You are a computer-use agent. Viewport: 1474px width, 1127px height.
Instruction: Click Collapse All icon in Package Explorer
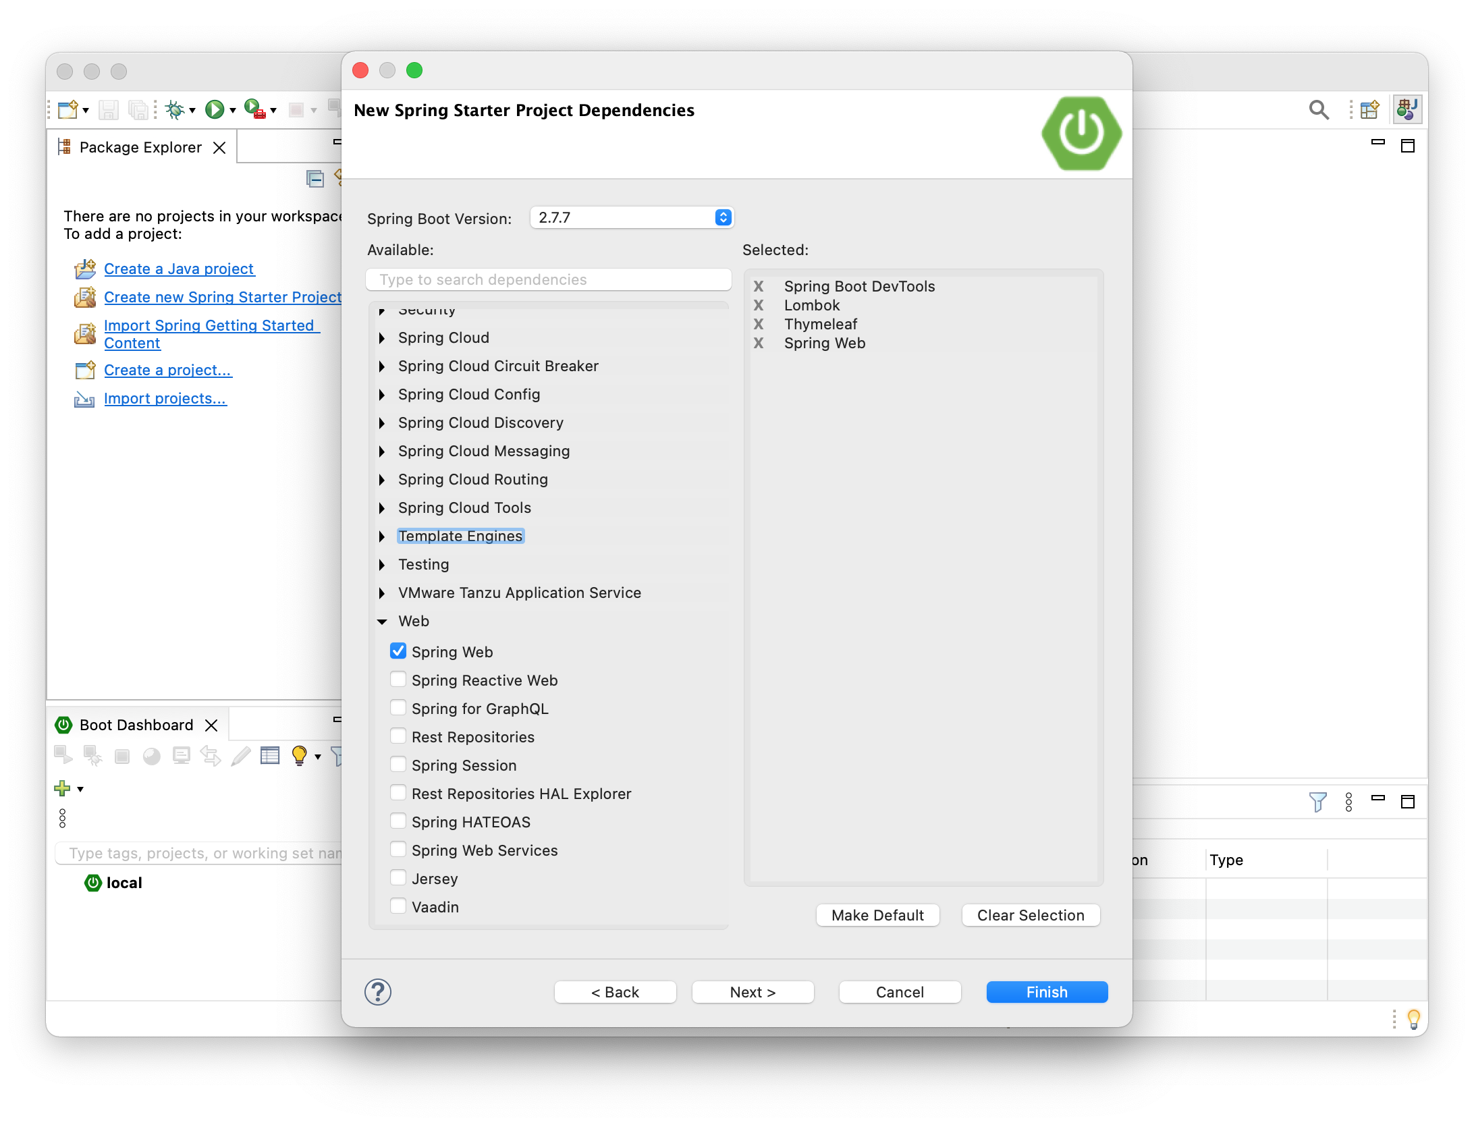pyautogui.click(x=315, y=178)
